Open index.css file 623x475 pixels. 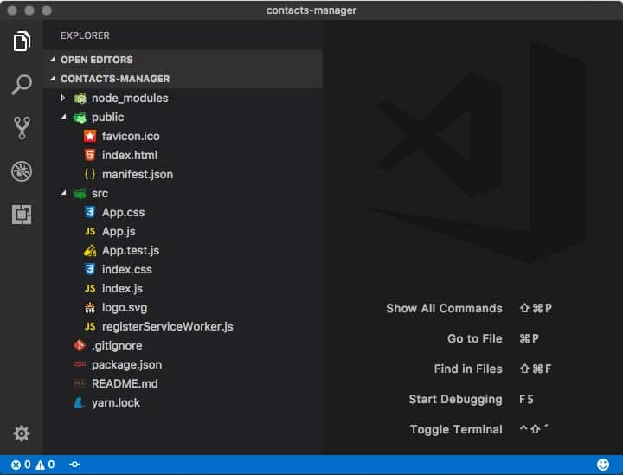click(x=126, y=270)
